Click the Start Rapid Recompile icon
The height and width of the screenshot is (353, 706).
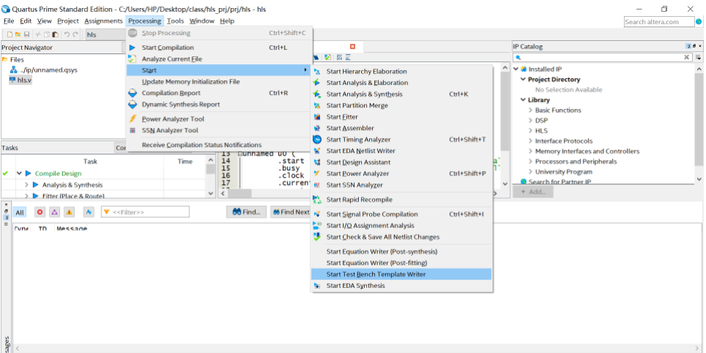point(317,200)
